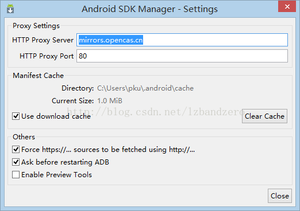The width and height of the screenshot is (300, 211).
Task: Enable the Preview Tools checkbox
Action: [x=16, y=175]
